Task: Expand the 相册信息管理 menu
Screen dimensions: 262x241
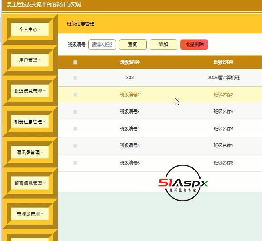Action: click(x=30, y=122)
